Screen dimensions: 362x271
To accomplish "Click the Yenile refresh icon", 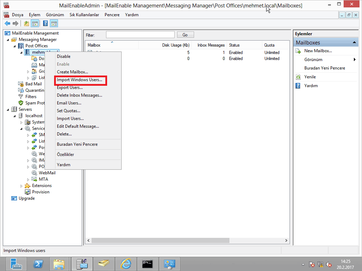I will coord(298,77).
